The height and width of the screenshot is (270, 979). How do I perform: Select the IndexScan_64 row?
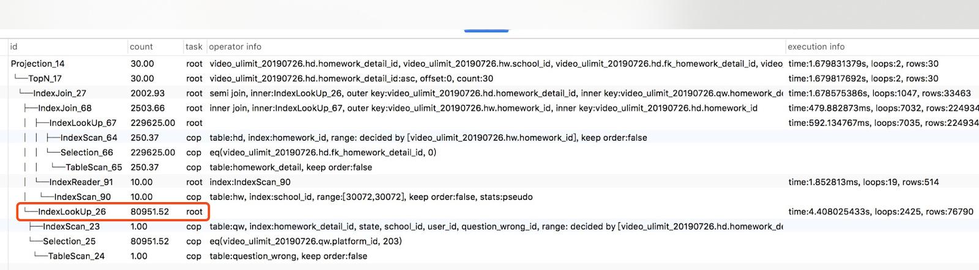[89, 138]
